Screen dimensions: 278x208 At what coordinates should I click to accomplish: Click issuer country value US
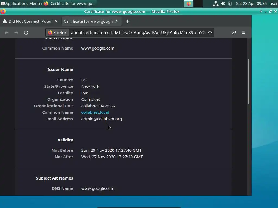[x=84, y=80]
